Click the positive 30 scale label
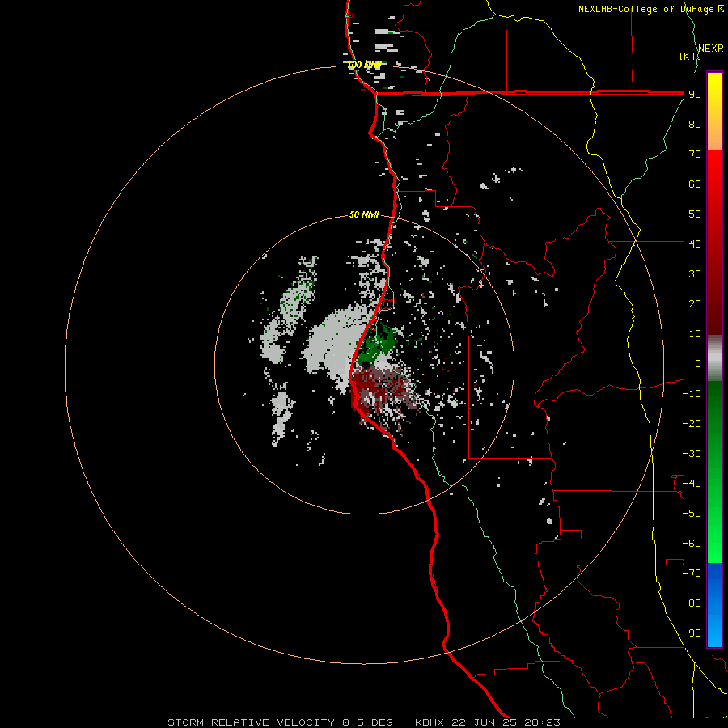 [x=695, y=274]
